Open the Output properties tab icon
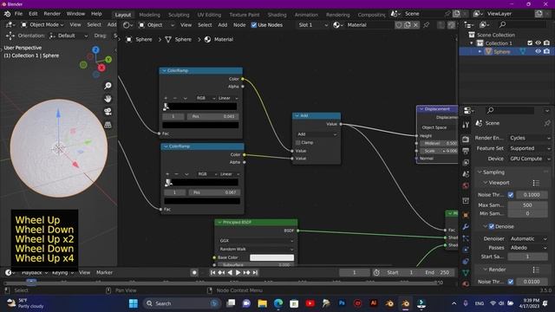555x312 pixels. pos(466,152)
